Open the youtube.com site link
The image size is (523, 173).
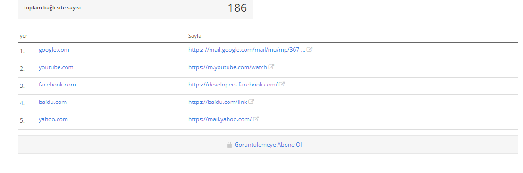(x=56, y=67)
